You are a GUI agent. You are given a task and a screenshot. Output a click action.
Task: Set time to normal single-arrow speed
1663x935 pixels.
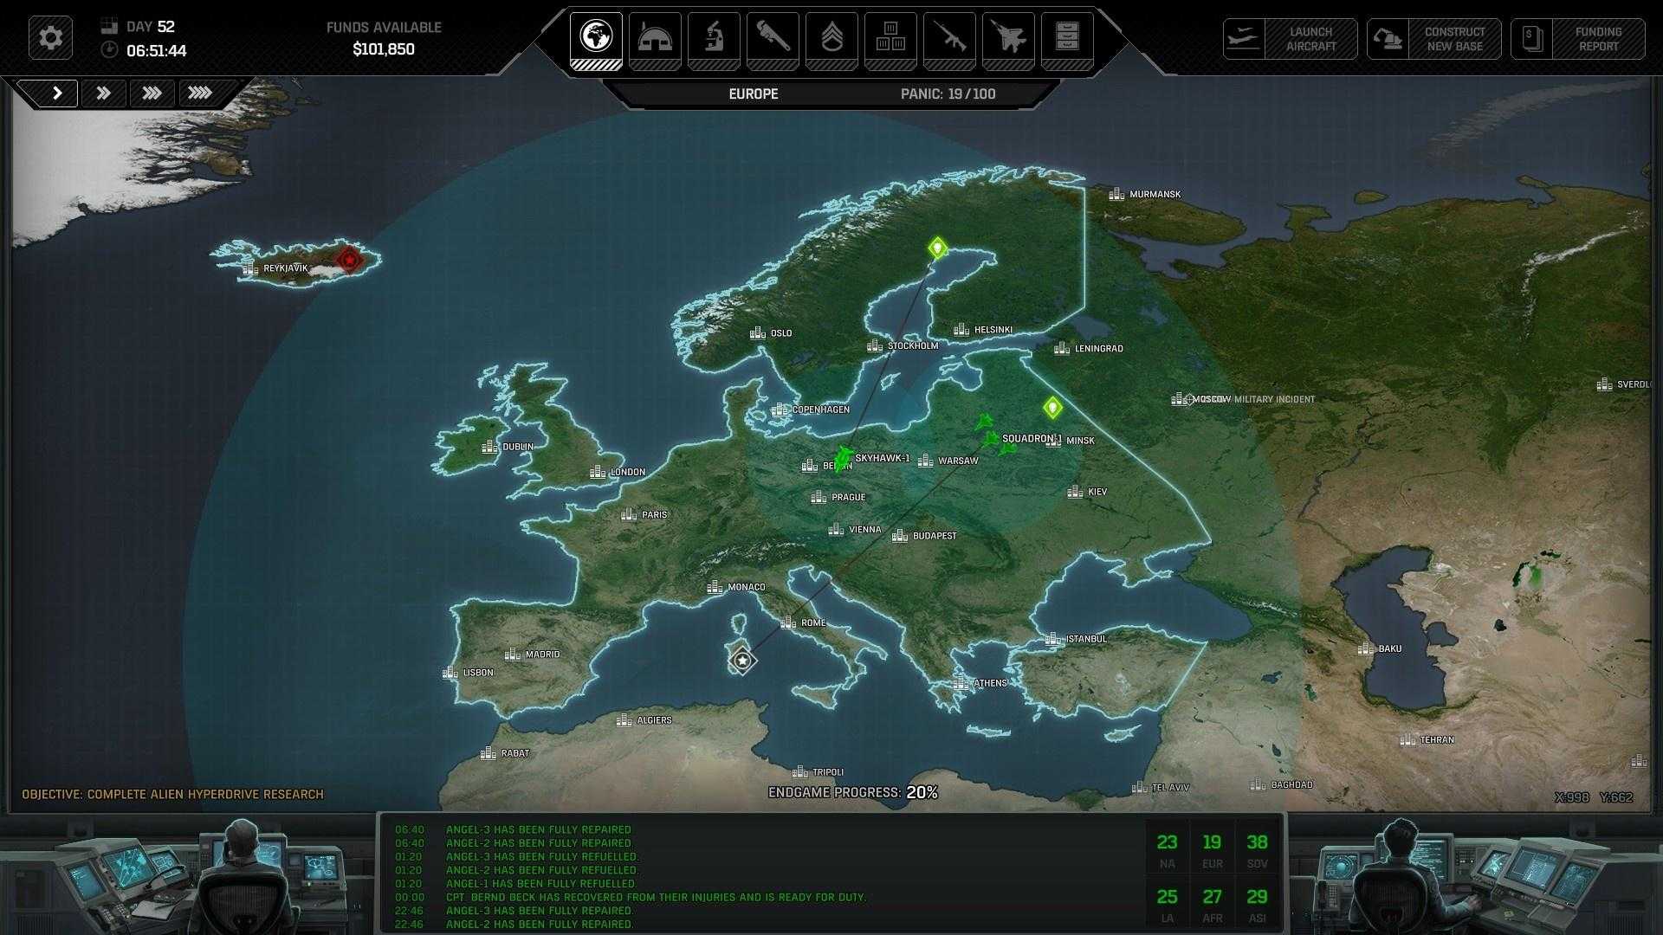(57, 93)
